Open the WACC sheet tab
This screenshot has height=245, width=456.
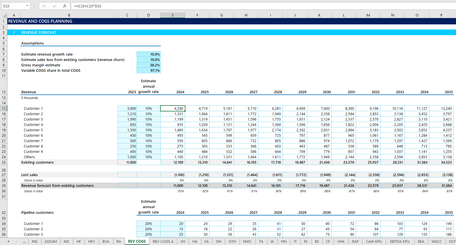click(436, 242)
